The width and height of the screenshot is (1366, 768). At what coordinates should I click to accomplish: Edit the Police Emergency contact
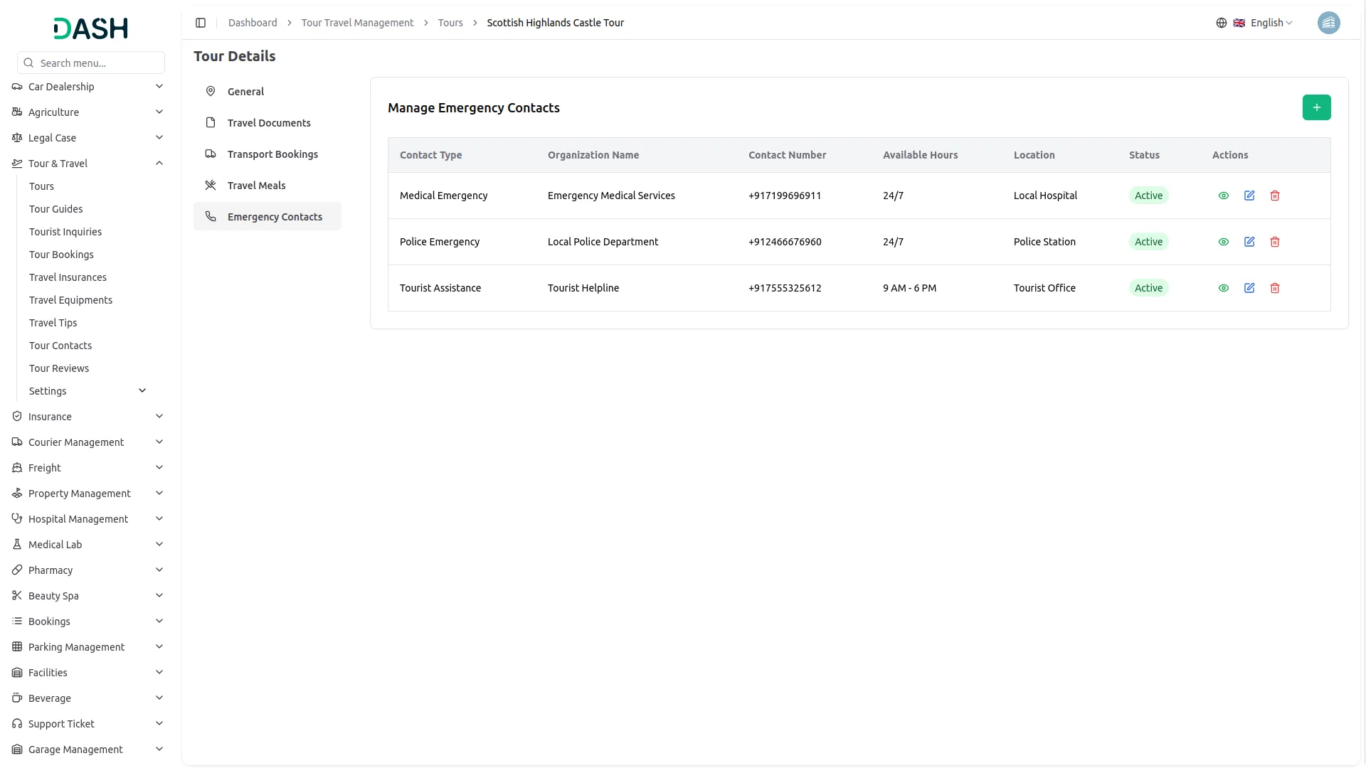click(x=1249, y=242)
